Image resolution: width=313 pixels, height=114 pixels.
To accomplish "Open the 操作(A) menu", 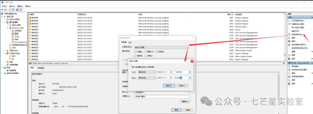I will pyautogui.click(x=12, y=6).
